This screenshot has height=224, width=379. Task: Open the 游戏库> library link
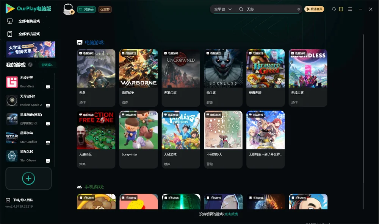click(47, 65)
